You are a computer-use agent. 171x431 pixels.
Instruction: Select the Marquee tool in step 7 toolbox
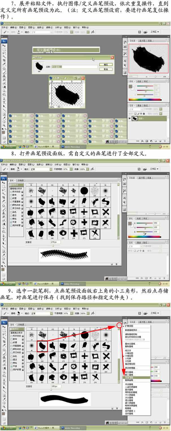(4, 49)
